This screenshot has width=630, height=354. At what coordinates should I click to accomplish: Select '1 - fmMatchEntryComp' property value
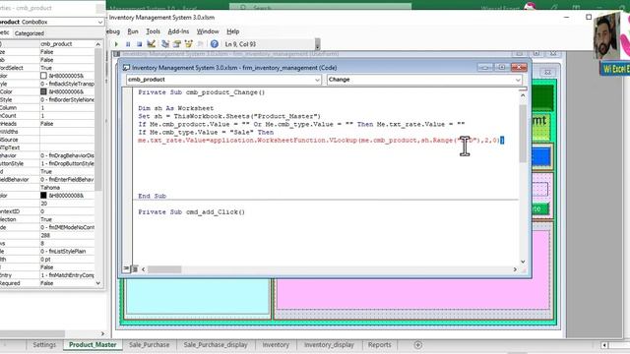68,275
